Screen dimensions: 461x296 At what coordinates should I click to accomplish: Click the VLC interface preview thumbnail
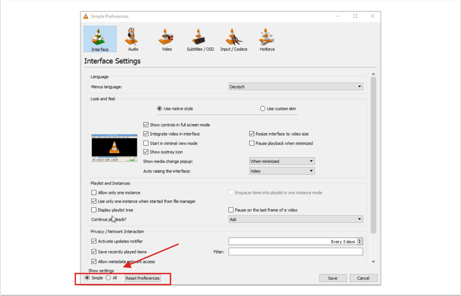[x=114, y=148]
